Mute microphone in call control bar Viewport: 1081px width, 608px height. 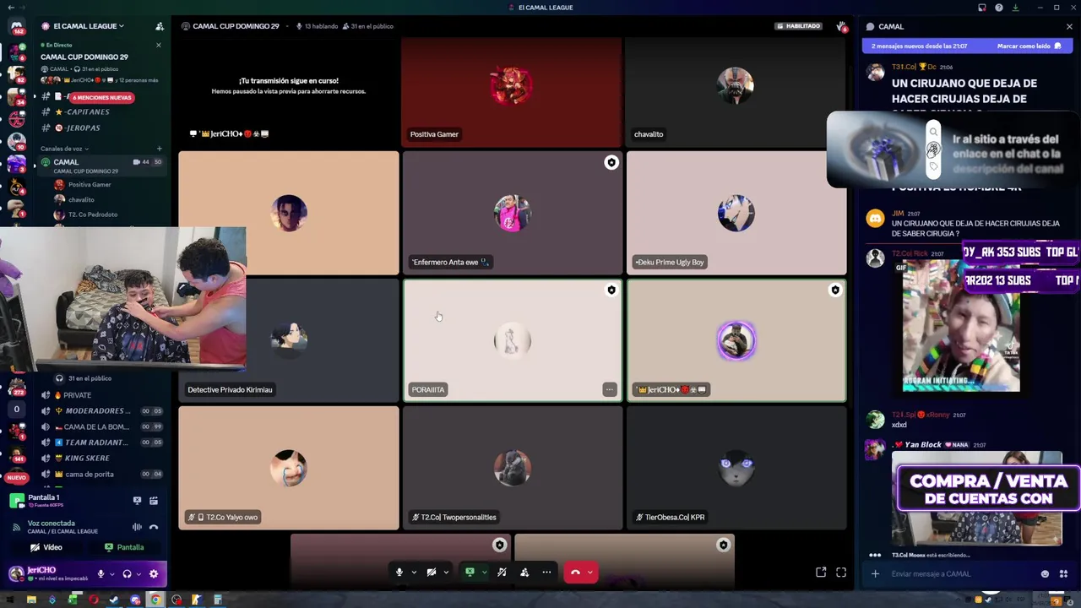coord(399,573)
